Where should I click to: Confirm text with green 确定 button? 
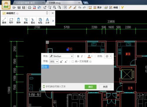(91, 87)
